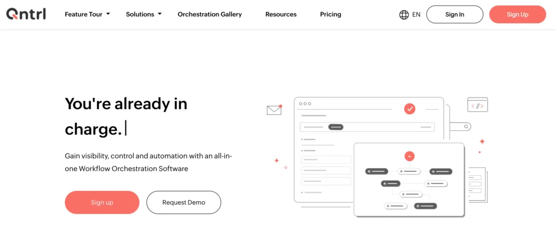Click the "You're already in charge." headline
Screen dimensions: 556x243
pyautogui.click(x=126, y=116)
